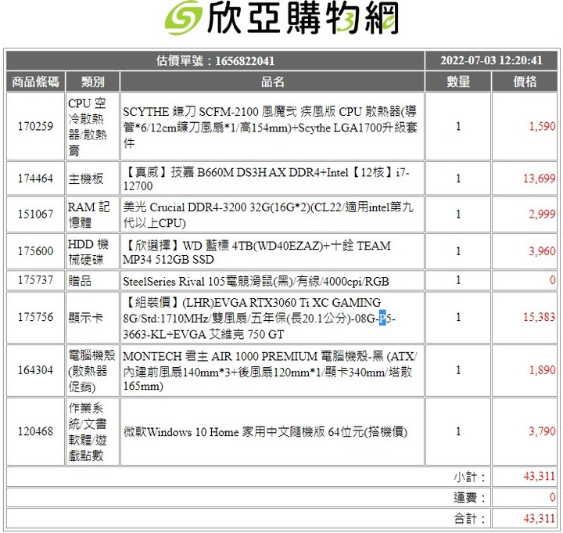Viewport: 563px width, 533px height.
Task: Click the 價格 column header
Action: 525,81
